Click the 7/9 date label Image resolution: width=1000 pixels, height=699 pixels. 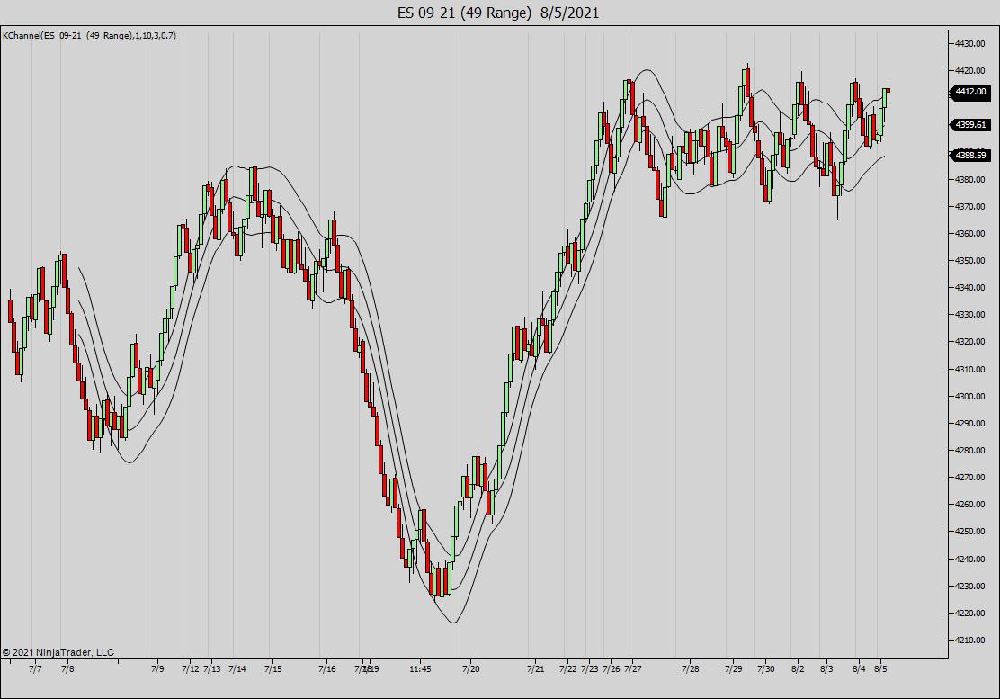[x=157, y=669]
